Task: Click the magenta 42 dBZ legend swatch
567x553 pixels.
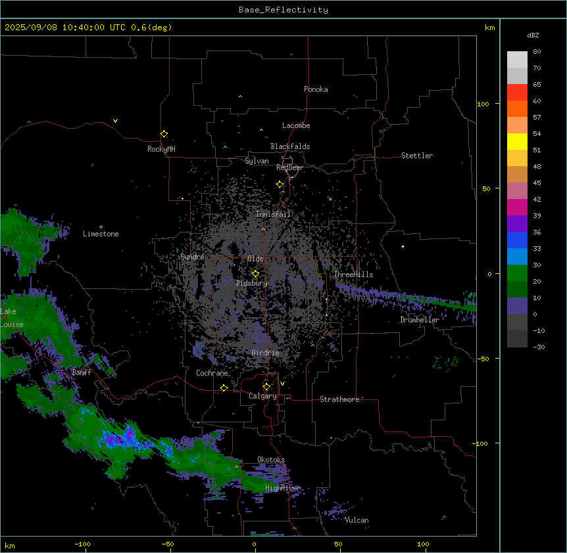Action: click(517, 207)
